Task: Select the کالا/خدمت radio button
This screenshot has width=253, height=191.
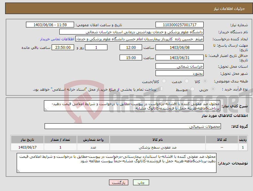Action: [x=164, y=81]
